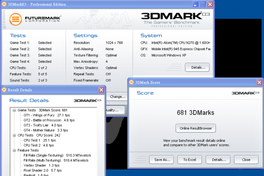Click Game Tests 3DMark Score: 681 label
The image size is (264, 176).
point(42,110)
